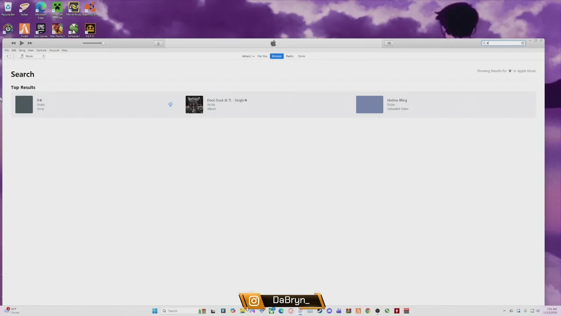The height and width of the screenshot is (316, 561).
Task: Select the Browse tab
Action: coord(277,56)
